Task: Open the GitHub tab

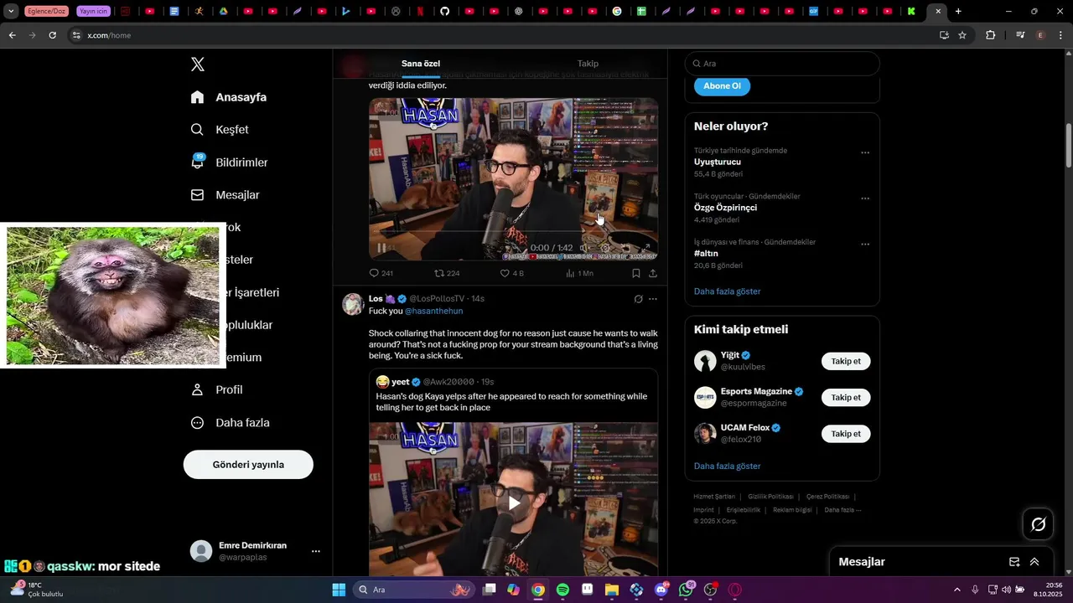Action: coord(445,11)
